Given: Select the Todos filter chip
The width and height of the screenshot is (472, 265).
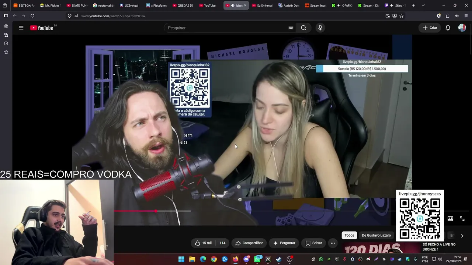Looking at the screenshot, I should pos(349,236).
